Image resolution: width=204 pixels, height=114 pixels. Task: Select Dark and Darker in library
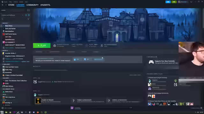coord(10,28)
